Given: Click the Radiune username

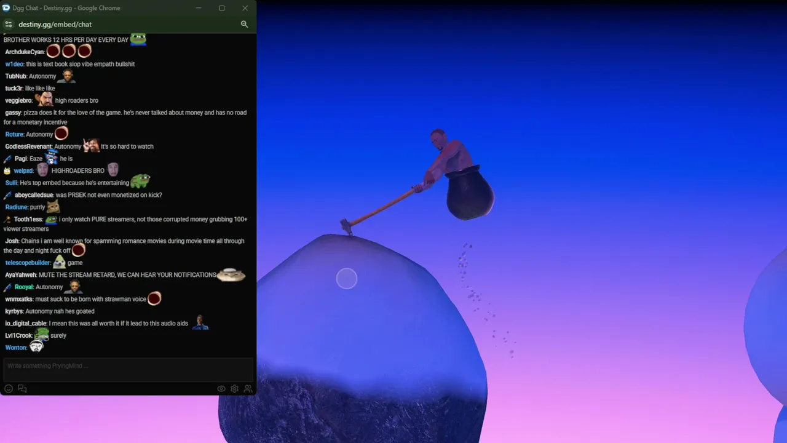Looking at the screenshot, I should click(x=16, y=207).
